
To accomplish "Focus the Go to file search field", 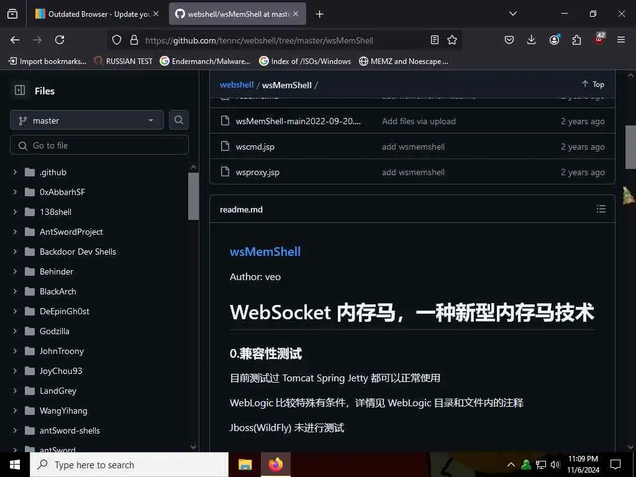I will click(x=99, y=145).
